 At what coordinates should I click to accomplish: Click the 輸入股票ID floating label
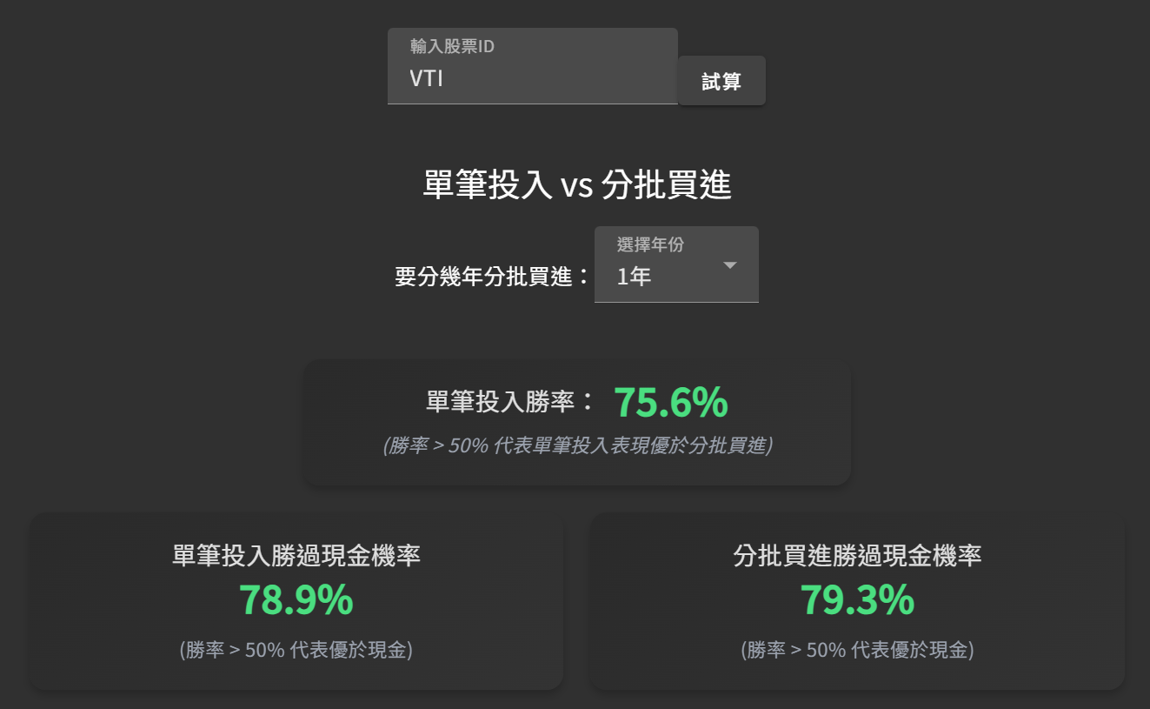coord(452,47)
